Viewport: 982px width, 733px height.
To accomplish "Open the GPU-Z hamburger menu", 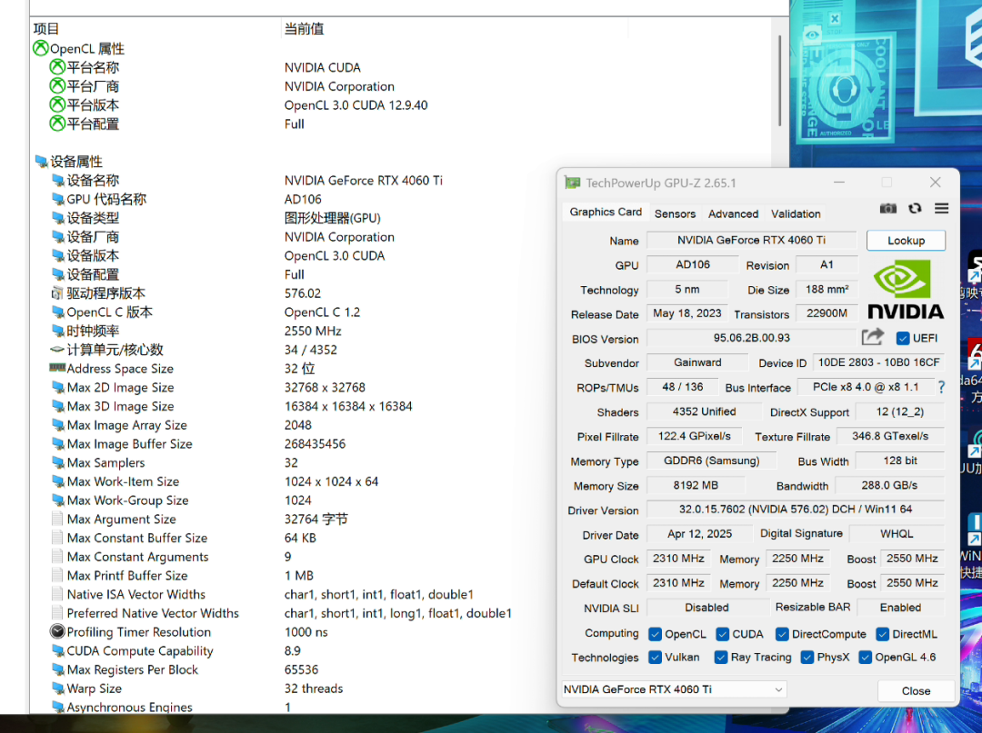I will coord(941,208).
